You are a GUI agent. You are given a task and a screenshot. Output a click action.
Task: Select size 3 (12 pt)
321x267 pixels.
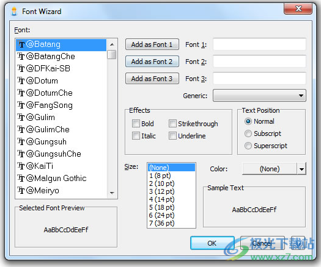click(171, 191)
